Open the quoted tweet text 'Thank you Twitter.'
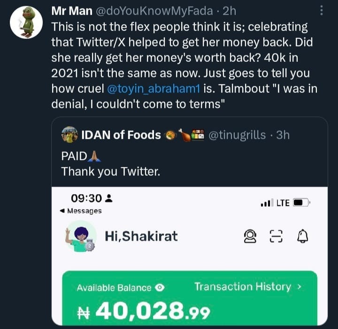338x329 pixels. [x=111, y=172]
